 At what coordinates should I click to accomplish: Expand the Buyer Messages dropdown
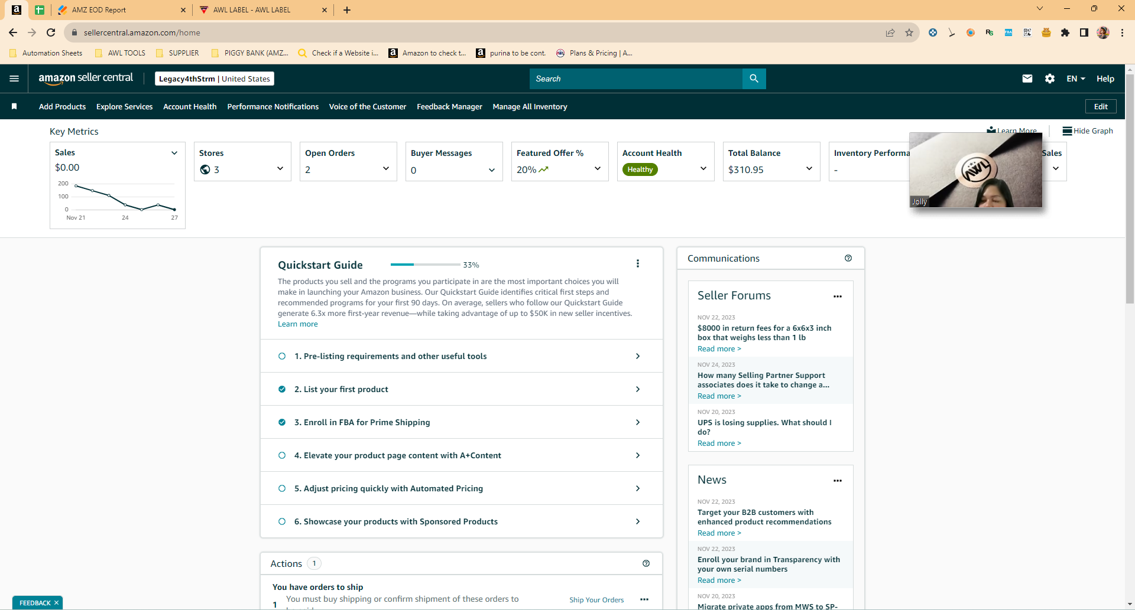[492, 170]
